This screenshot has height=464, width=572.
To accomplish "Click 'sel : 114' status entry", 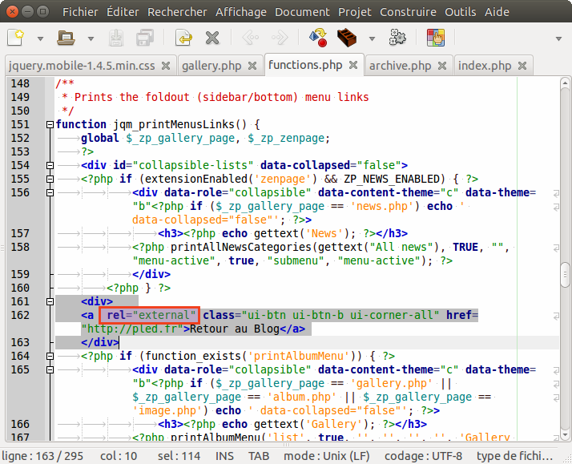I will tap(179, 456).
